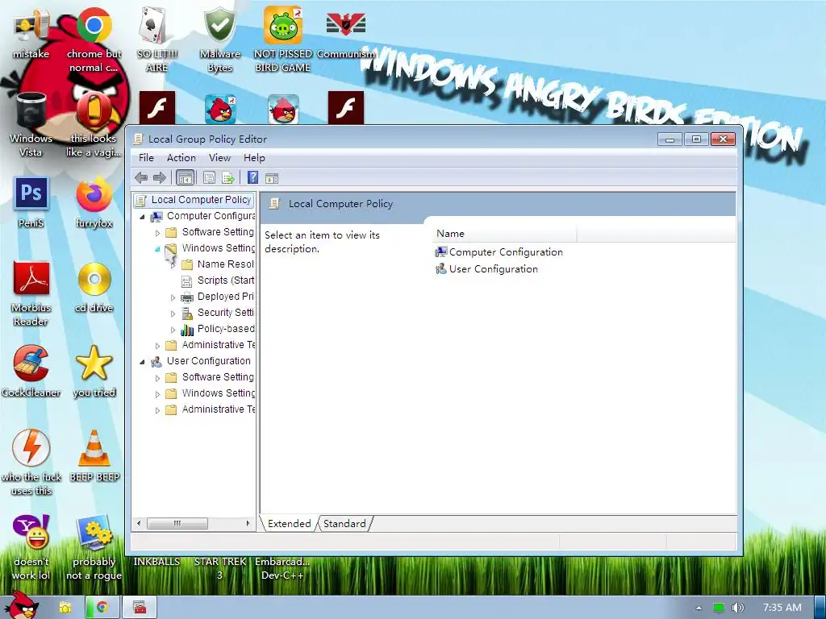Click the yellow explorer icon in taskbar

tap(65, 608)
